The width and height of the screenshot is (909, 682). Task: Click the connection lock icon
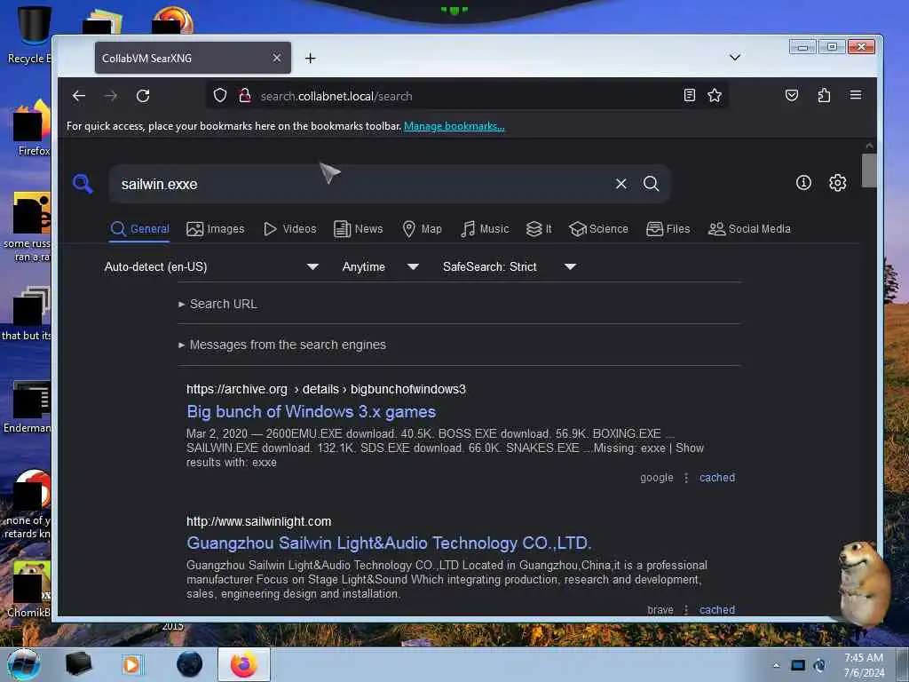click(245, 95)
